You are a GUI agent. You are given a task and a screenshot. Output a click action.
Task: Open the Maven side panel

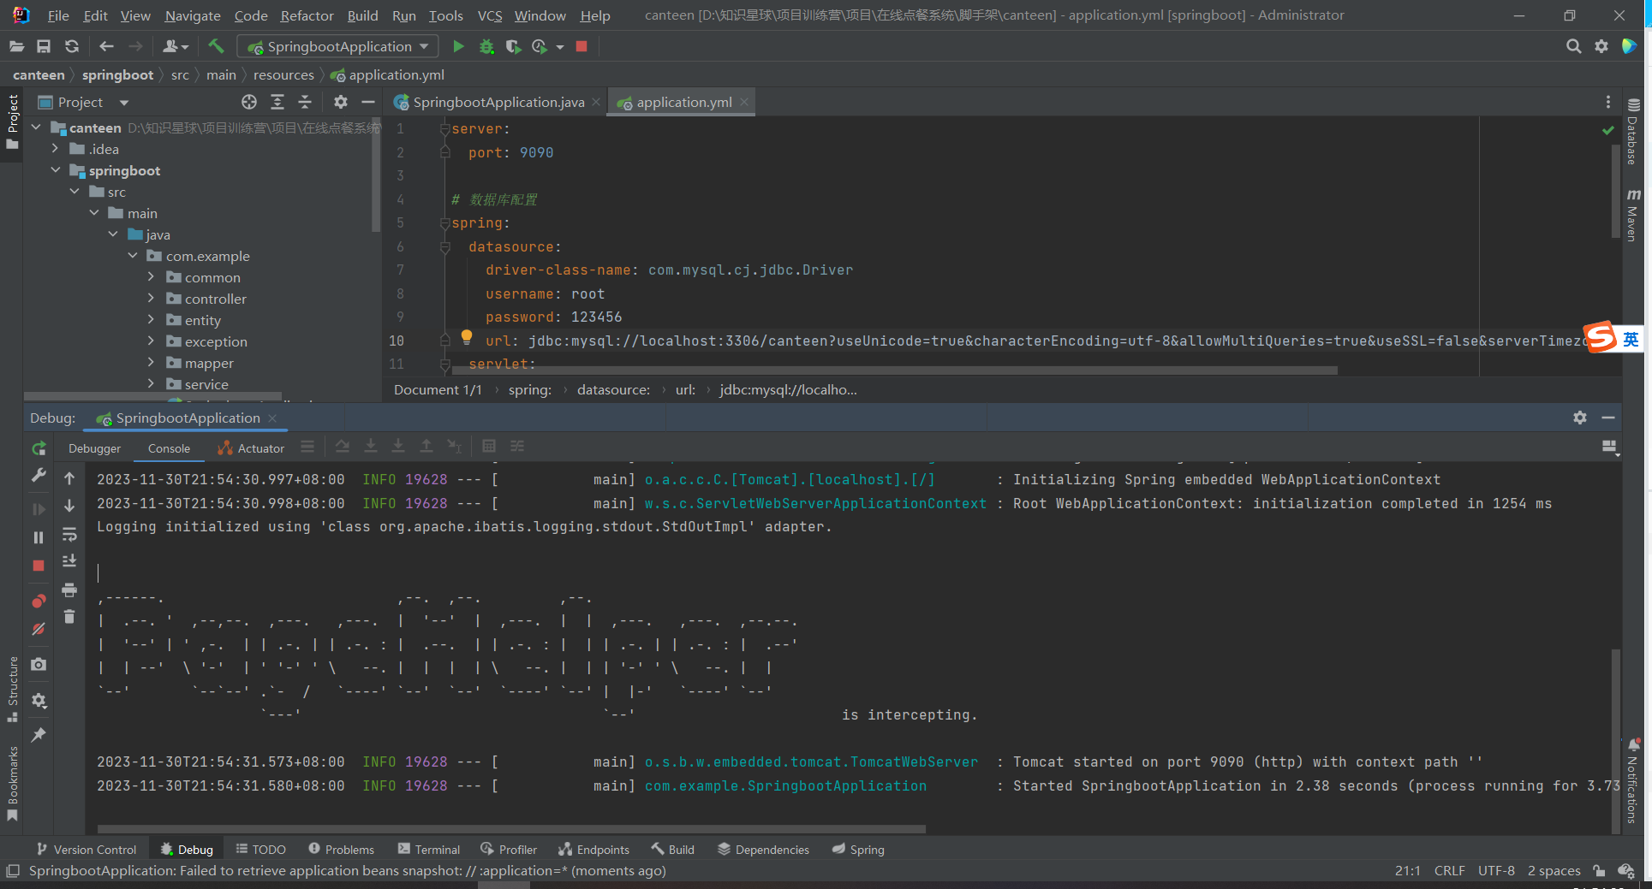coord(1633,215)
